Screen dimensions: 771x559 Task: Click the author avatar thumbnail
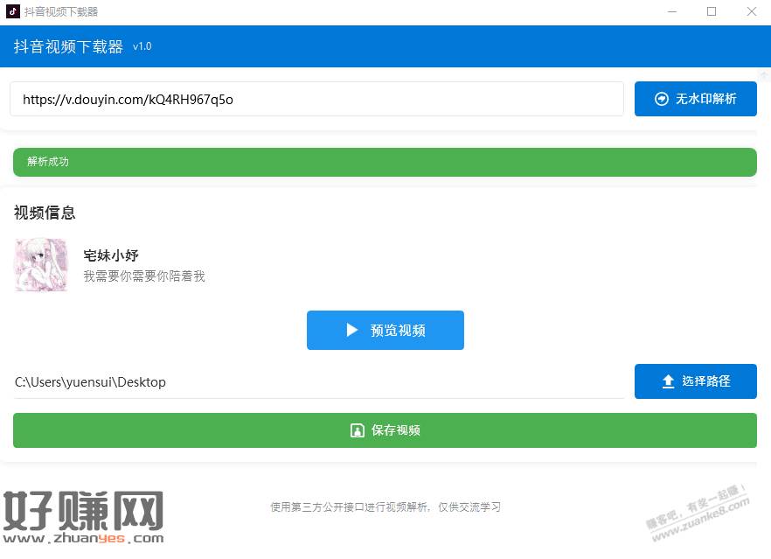click(x=41, y=265)
